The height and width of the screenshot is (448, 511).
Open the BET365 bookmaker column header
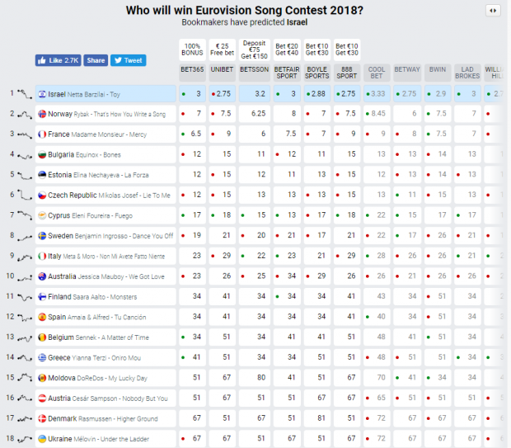[x=192, y=73]
